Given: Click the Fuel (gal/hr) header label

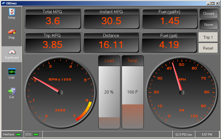Looking at the screenshot, I should coord(170,12).
